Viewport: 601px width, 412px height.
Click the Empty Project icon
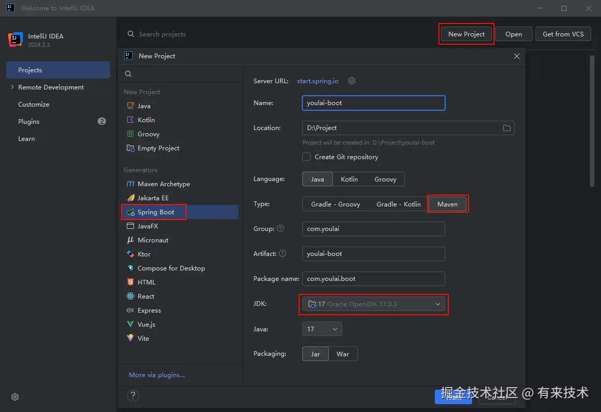130,148
